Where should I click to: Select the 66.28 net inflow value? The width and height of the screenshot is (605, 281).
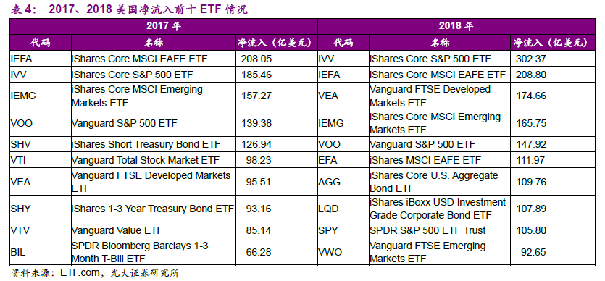point(259,252)
